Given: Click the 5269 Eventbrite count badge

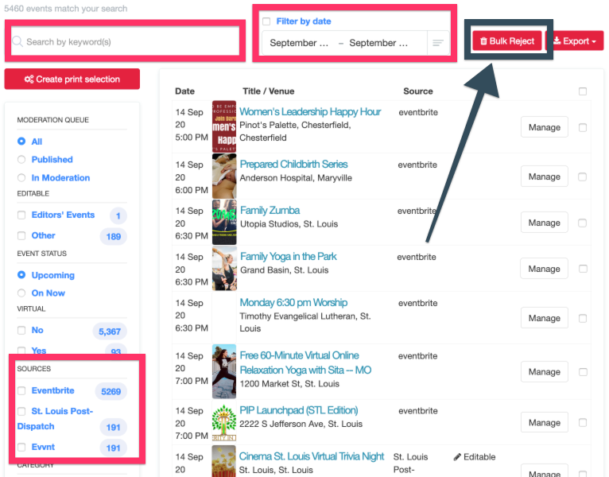Looking at the screenshot, I should point(111,392).
